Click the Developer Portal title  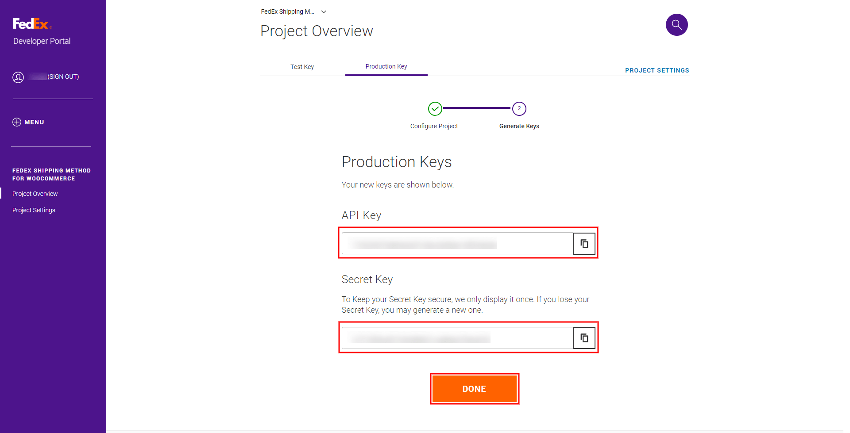[42, 41]
